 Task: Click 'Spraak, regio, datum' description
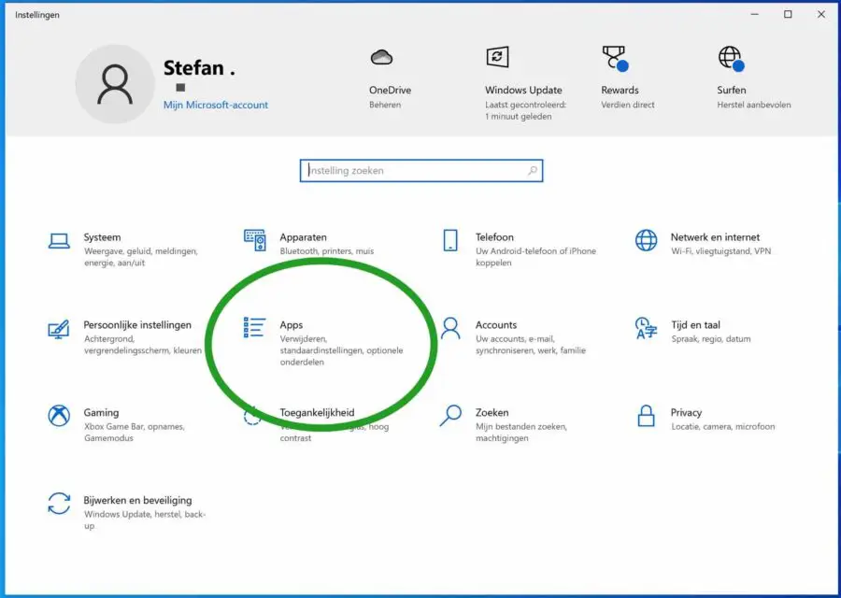pos(711,339)
